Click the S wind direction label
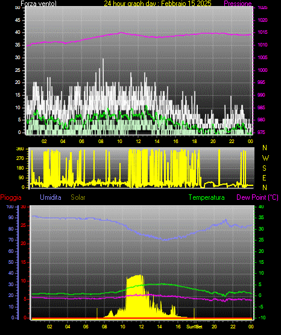 click(x=264, y=168)
